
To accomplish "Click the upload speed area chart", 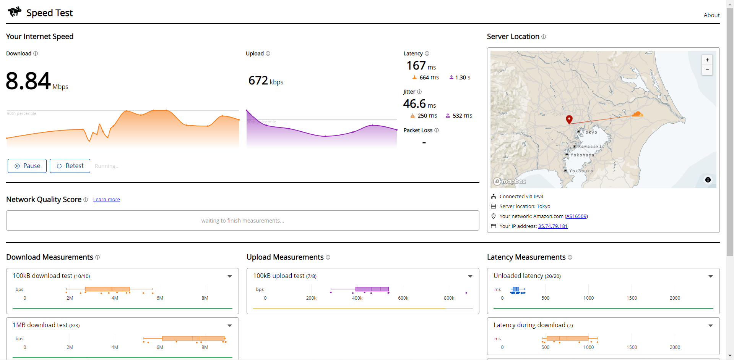I will tap(322, 129).
